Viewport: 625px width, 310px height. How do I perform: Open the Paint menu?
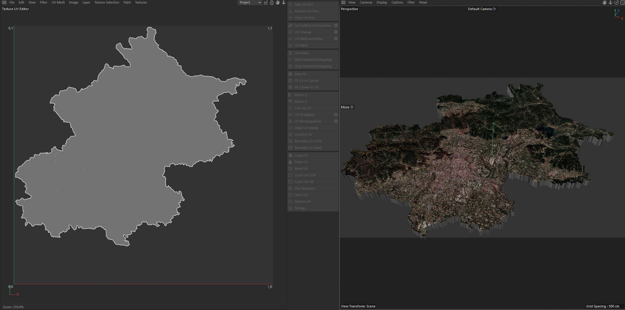[127, 2]
